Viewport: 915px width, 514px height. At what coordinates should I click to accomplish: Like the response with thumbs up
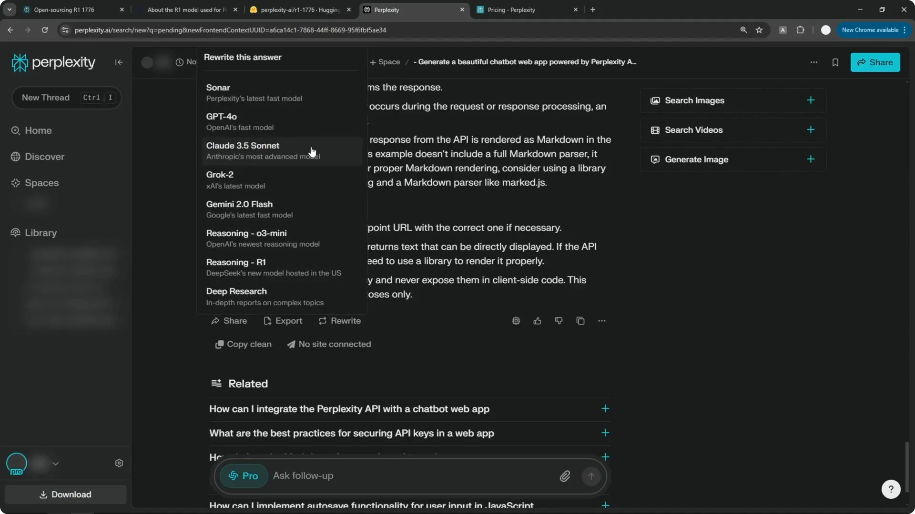[537, 321]
